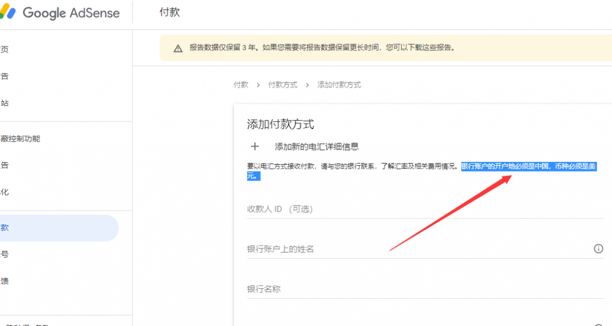This screenshot has width=612, height=326.
Task: Click 添加付款方式 breadcrumb item
Action: tap(339, 85)
